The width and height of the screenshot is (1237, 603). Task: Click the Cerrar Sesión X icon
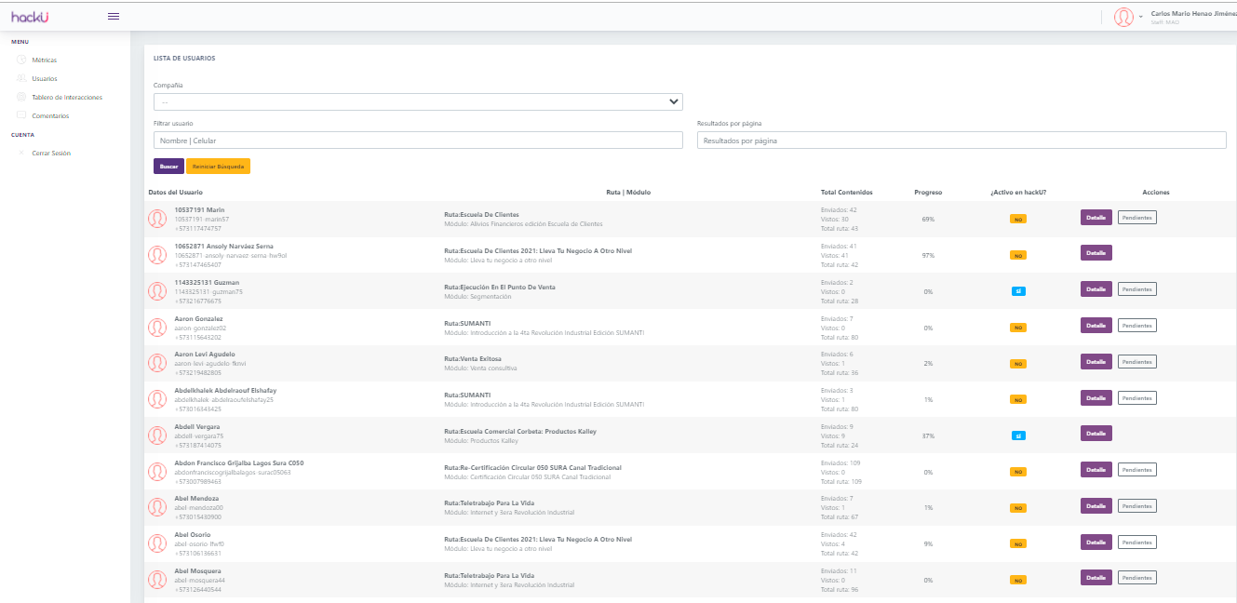[x=21, y=153]
